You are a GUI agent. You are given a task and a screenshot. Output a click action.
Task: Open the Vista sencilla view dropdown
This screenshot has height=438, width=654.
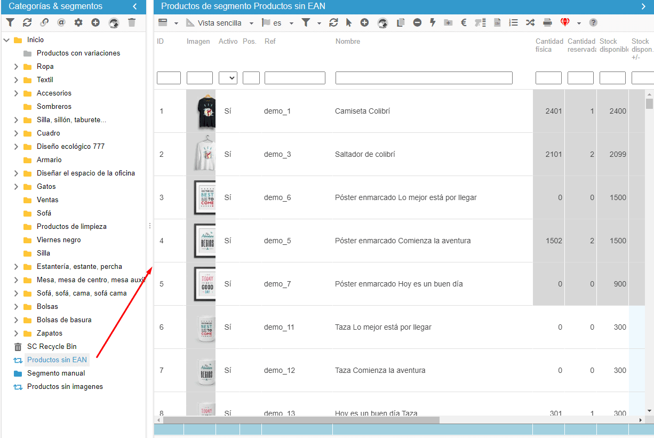(x=220, y=23)
